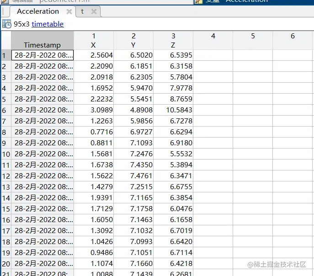Select empty column 6 header
The height and width of the screenshot is (276, 314).
pyautogui.click(x=293, y=41)
